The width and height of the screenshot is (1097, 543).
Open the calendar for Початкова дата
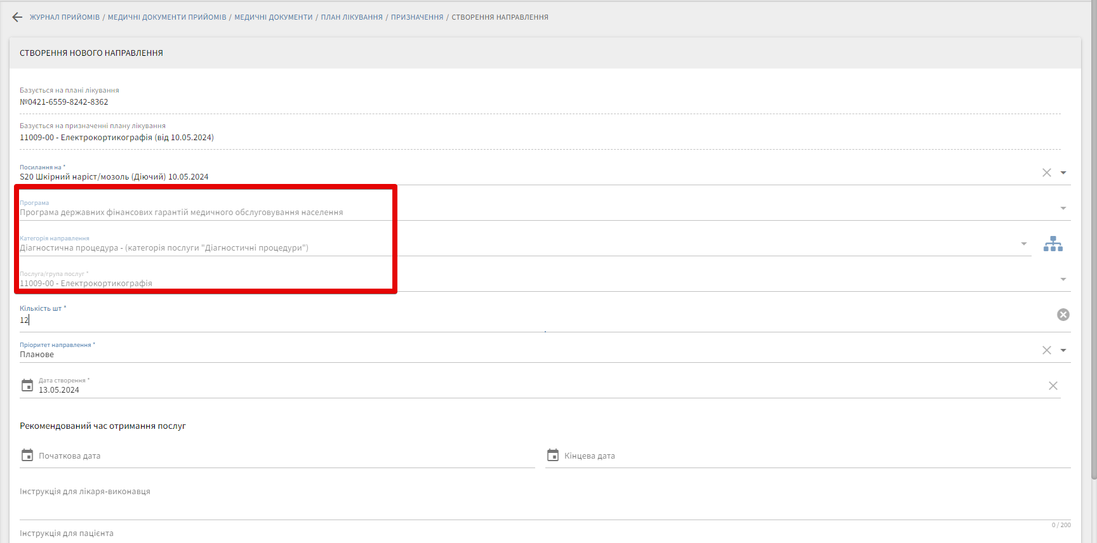pyautogui.click(x=27, y=455)
